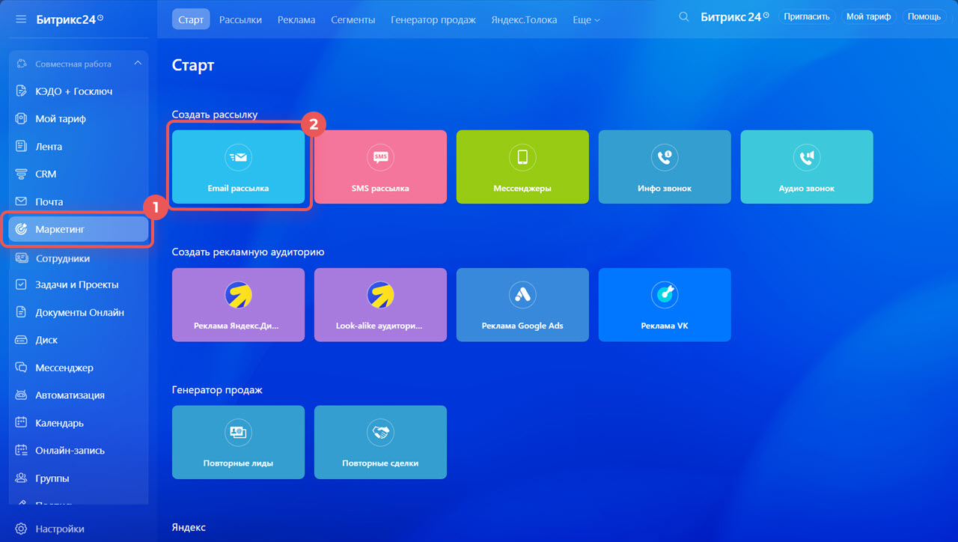The image size is (958, 542).
Task: Click the Автоматизация robot icon
Action: pyautogui.click(x=21, y=395)
